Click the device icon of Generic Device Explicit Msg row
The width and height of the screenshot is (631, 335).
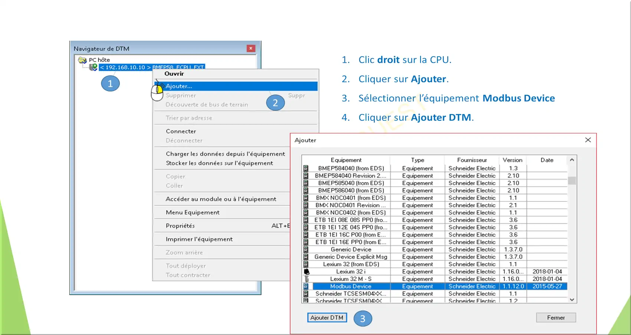(306, 257)
